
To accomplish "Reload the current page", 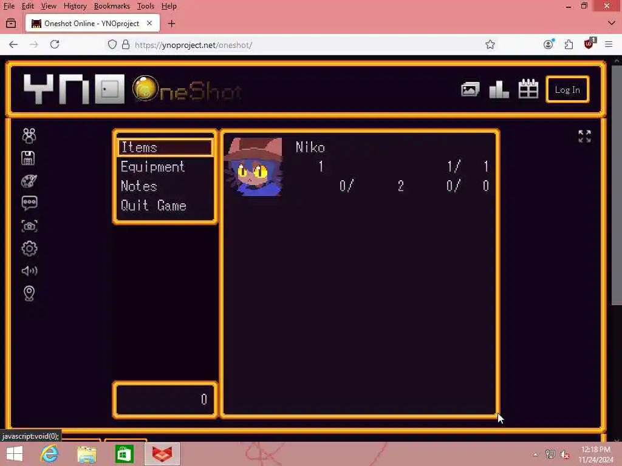I will (55, 44).
